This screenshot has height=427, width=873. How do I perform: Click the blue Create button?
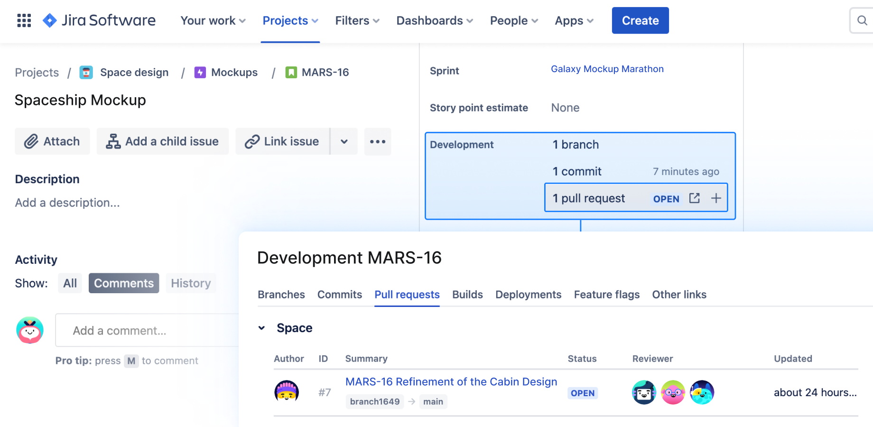[x=641, y=20]
